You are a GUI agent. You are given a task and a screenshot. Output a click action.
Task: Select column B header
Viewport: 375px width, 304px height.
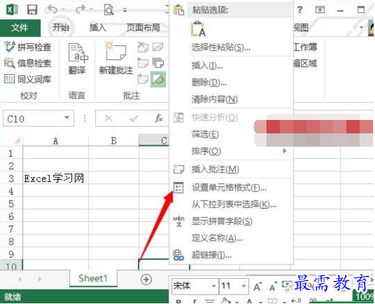(x=114, y=141)
